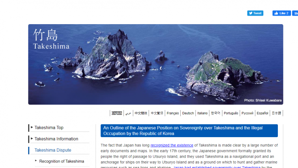The width and height of the screenshot is (298, 168).
Task: Select Traditional Chinese language option
Action: pos(157,113)
